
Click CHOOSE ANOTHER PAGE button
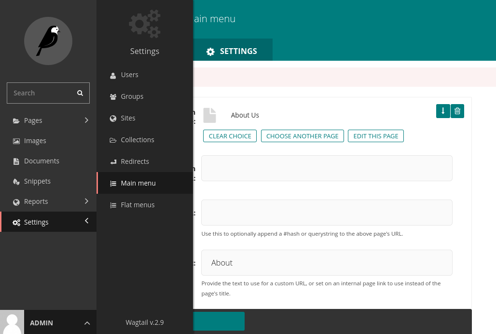303,136
